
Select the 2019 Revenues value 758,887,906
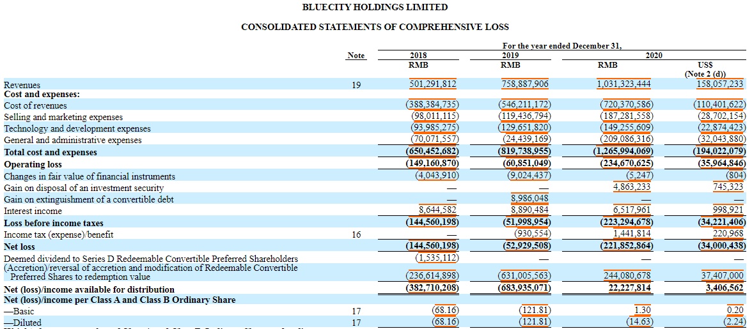524,85
